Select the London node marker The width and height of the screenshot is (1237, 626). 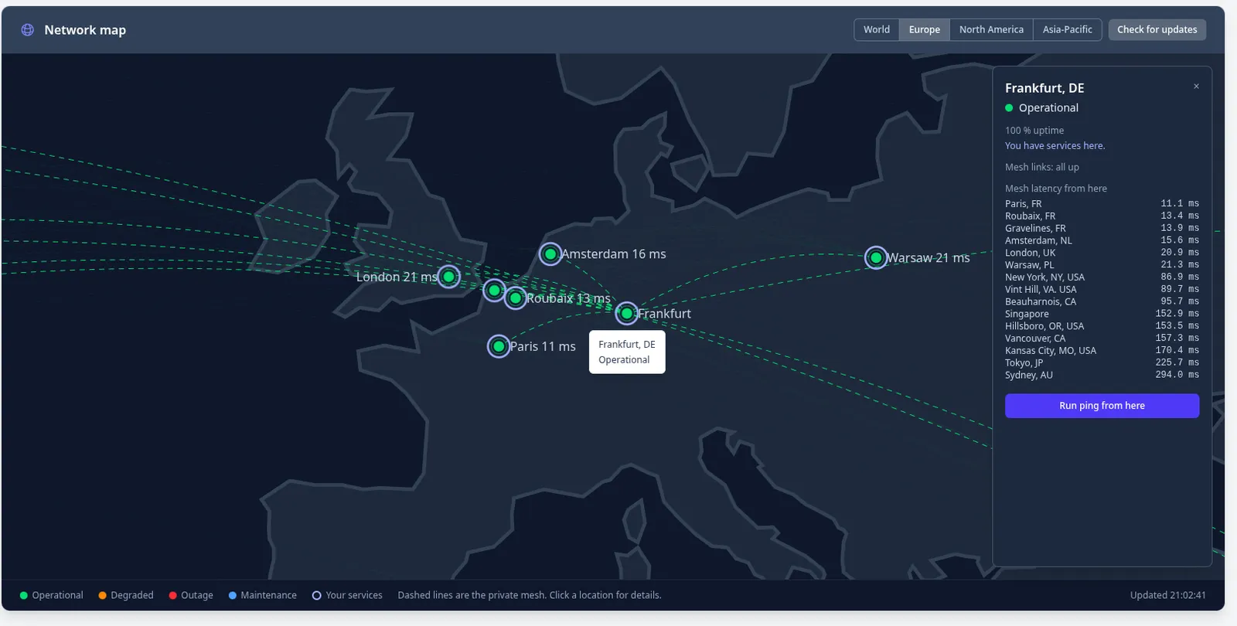click(x=448, y=277)
